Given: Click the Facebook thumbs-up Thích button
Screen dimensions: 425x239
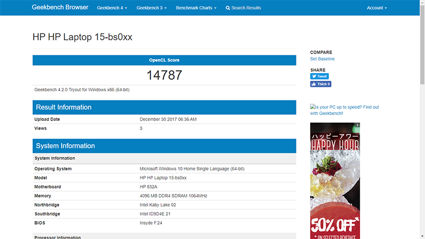Looking at the screenshot, I should pos(321,84).
